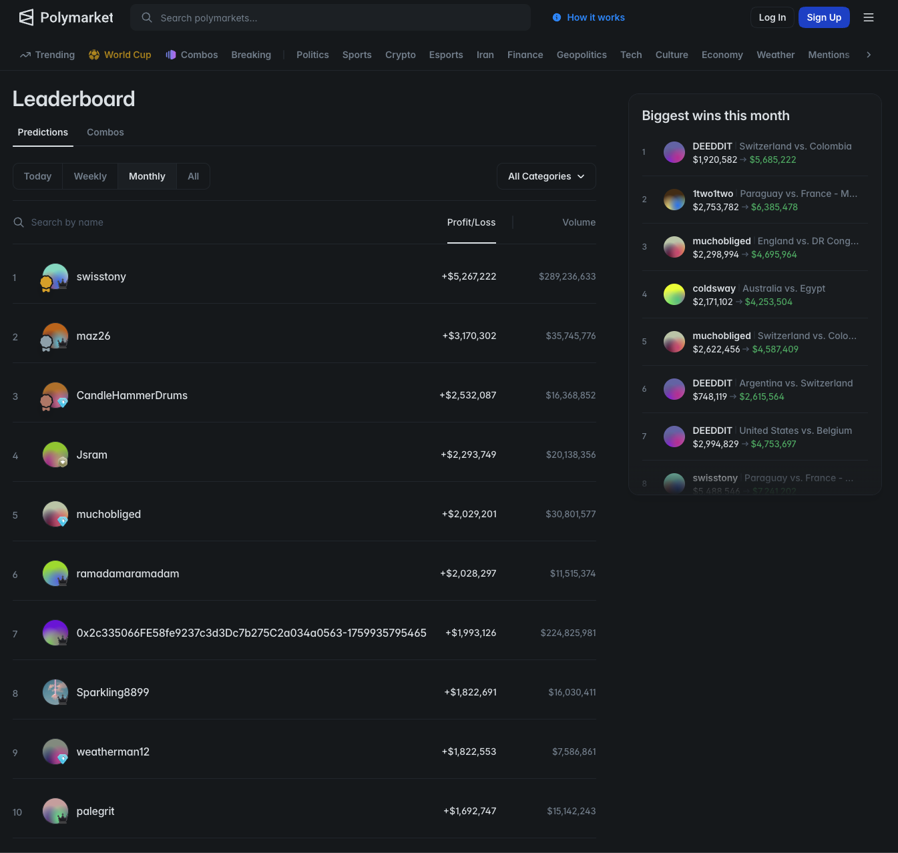Select the All time filter
898x853 pixels.
click(x=194, y=176)
